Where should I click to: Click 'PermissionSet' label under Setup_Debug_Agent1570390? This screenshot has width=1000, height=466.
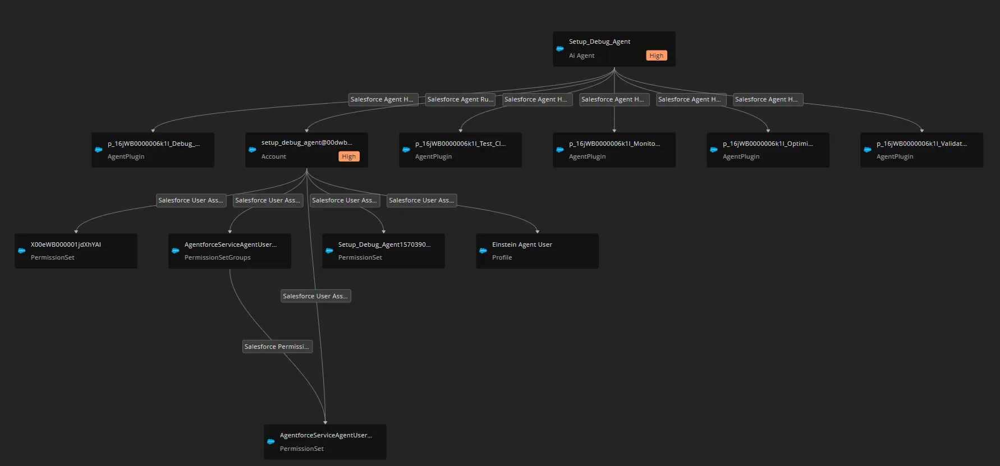[x=360, y=257]
